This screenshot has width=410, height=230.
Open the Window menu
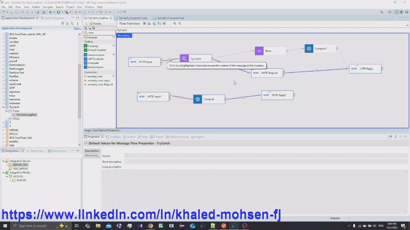tap(89, 7)
